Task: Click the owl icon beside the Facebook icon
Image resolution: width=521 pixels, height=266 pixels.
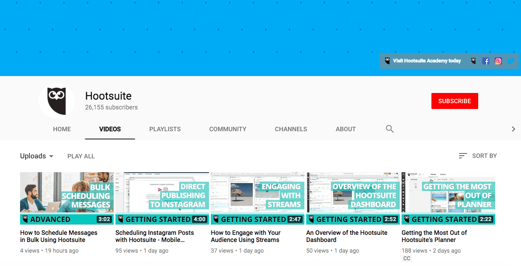Action: pos(473,60)
